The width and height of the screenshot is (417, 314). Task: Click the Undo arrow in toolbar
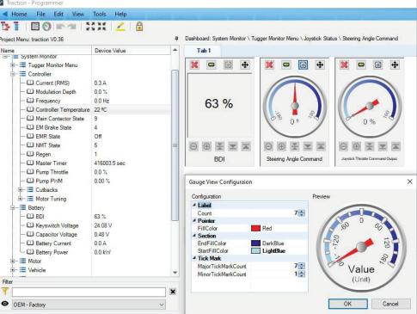[60, 27]
